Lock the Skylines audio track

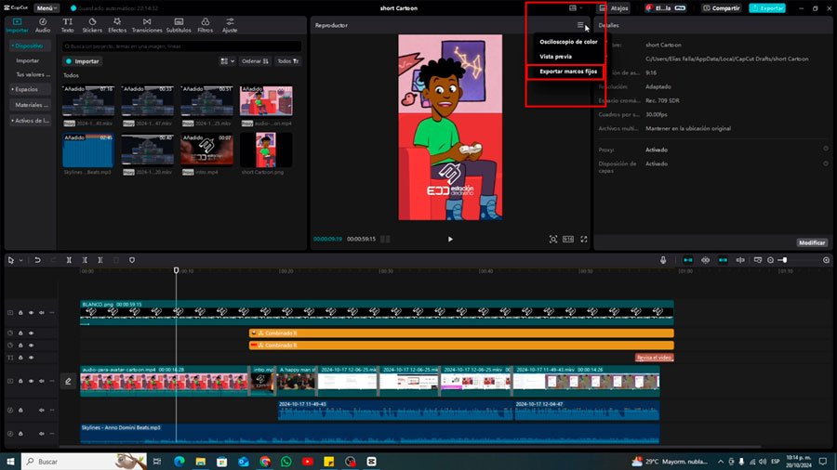tap(20, 434)
